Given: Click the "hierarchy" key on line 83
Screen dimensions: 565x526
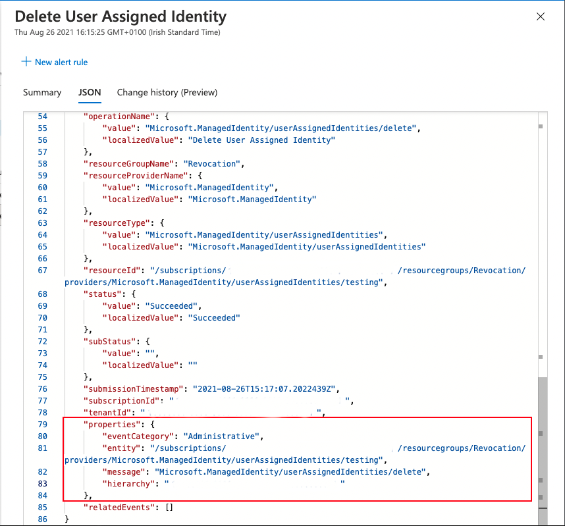Looking at the screenshot, I should [128, 484].
